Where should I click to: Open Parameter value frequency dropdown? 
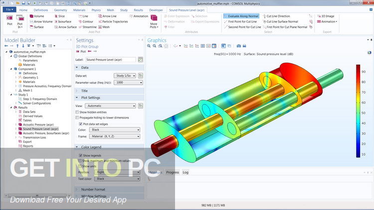[x=128, y=83]
